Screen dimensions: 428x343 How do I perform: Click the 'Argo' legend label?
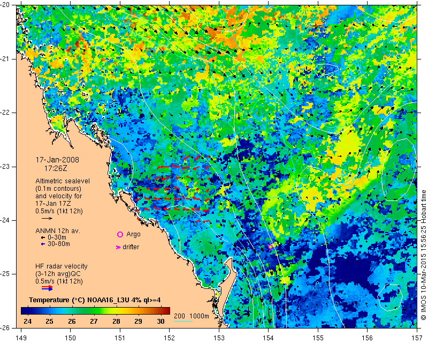click(133, 234)
